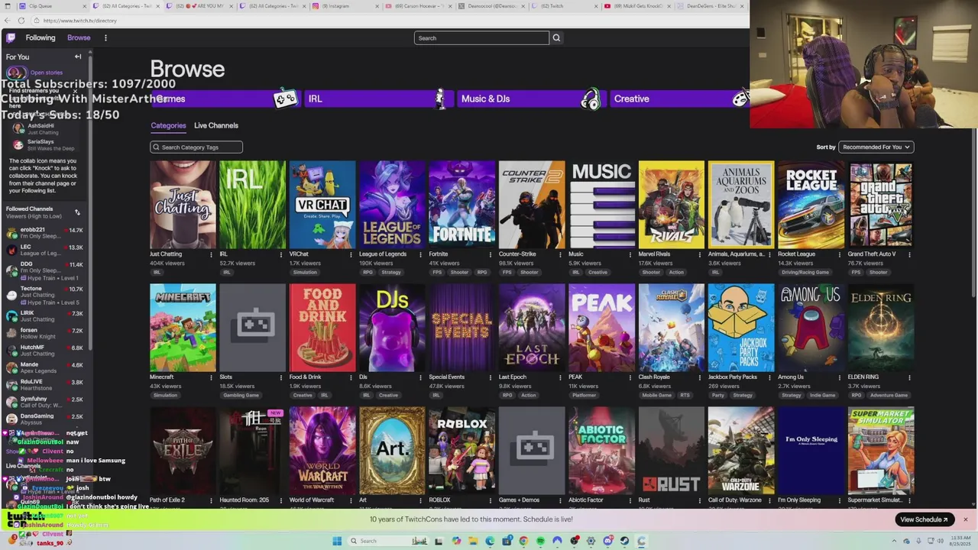The height and width of the screenshot is (550, 978).
Task: Open Fortnite category options menu
Action: tap(491, 254)
